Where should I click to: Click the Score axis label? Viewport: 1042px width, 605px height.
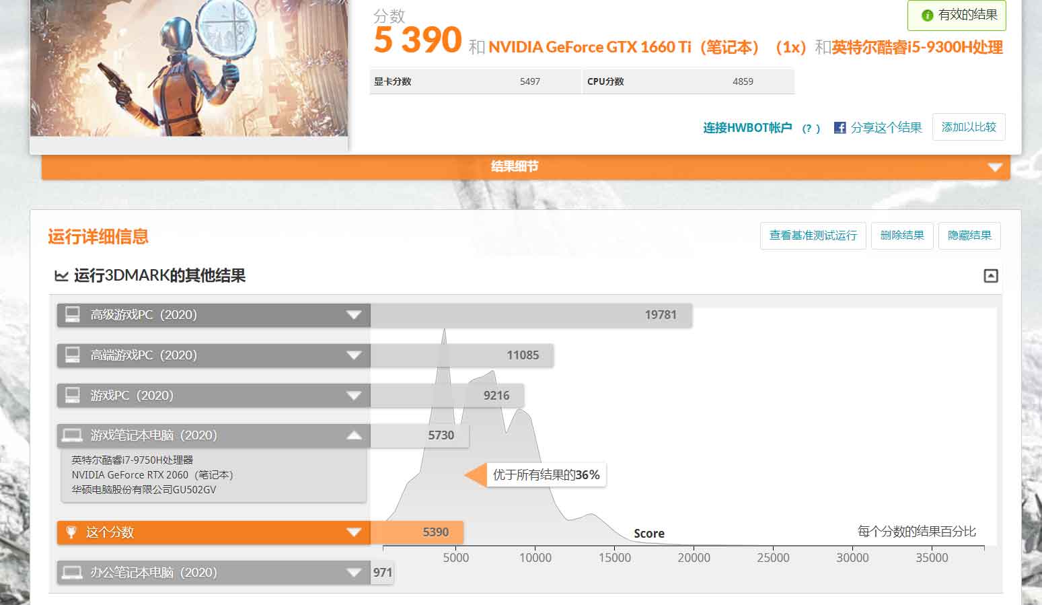pyautogui.click(x=649, y=534)
